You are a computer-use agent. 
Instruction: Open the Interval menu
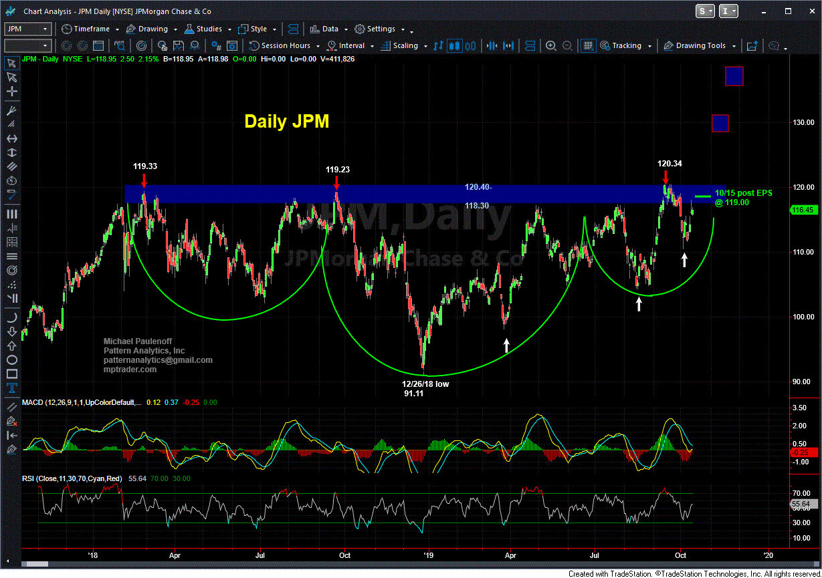[x=350, y=45]
